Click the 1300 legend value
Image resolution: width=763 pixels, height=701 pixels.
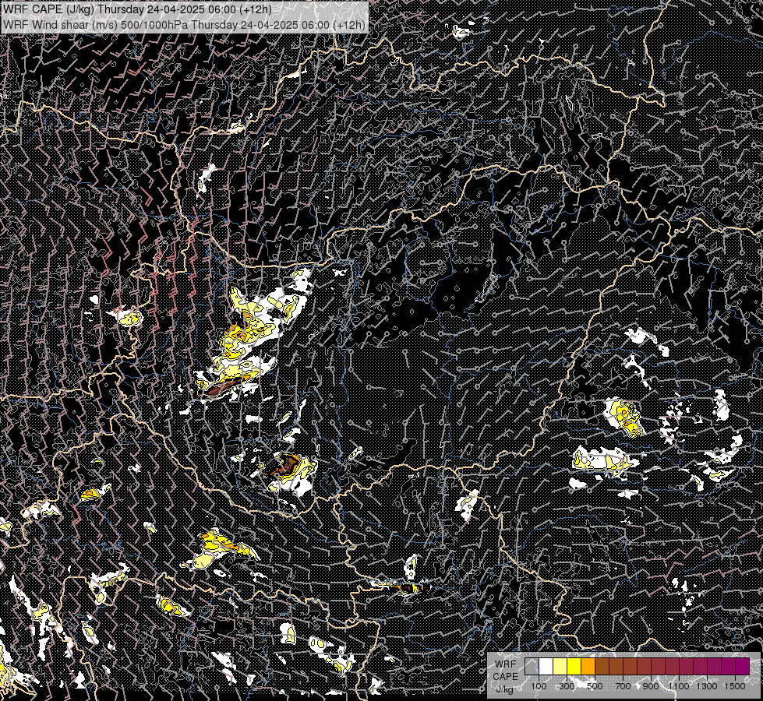[707, 686]
